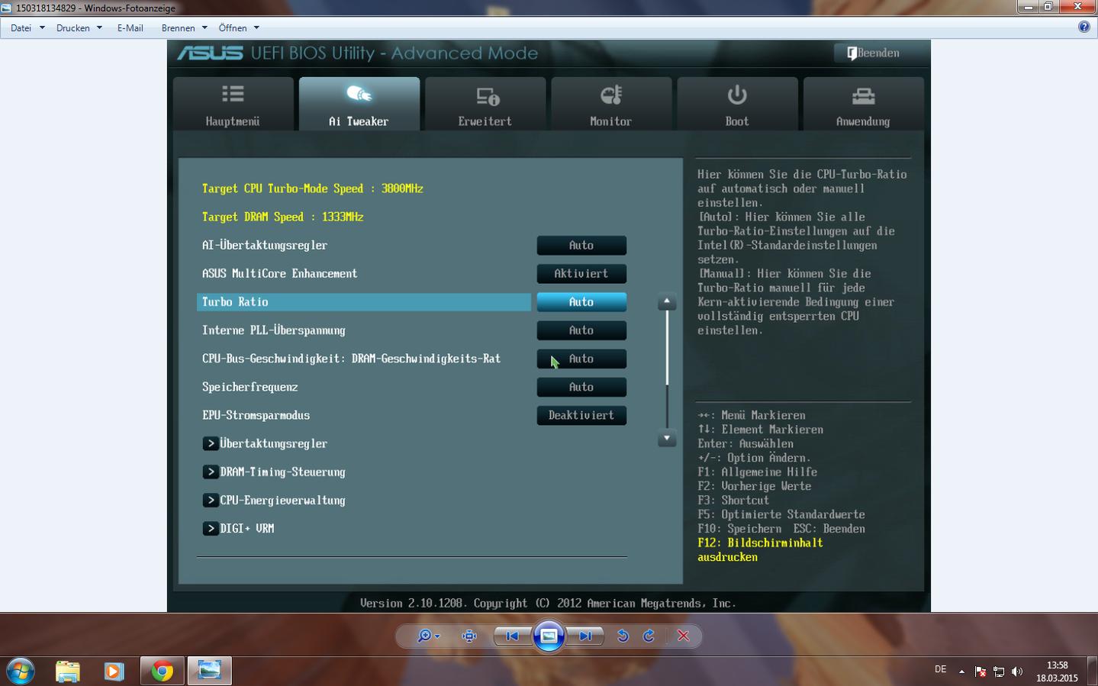Click the DE language indicator
1098x686 pixels.
[940, 669]
